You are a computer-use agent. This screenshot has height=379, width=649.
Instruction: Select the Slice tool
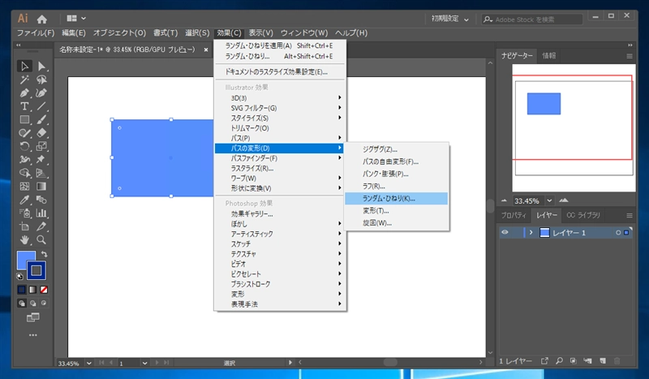tap(41, 226)
